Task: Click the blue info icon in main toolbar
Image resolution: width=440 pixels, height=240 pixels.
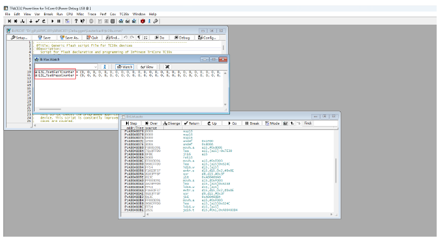Action: tap(149, 21)
